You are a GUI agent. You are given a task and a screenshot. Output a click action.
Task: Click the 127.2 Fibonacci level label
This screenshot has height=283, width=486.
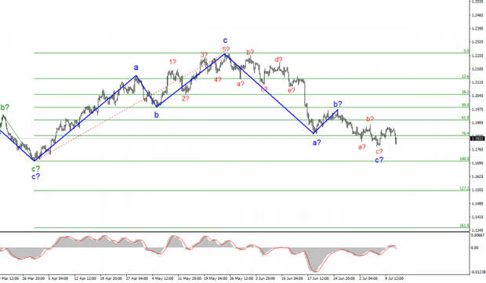coord(464,188)
